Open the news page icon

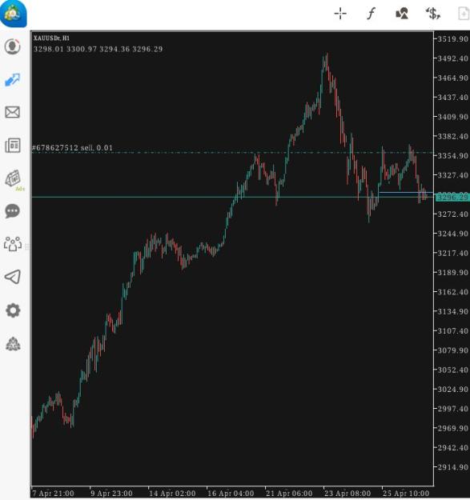(13, 146)
